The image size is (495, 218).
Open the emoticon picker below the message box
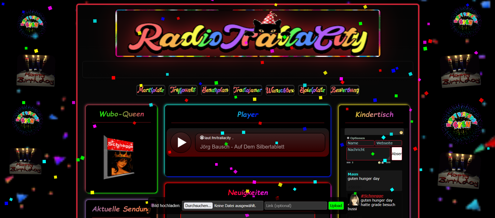click(x=379, y=163)
